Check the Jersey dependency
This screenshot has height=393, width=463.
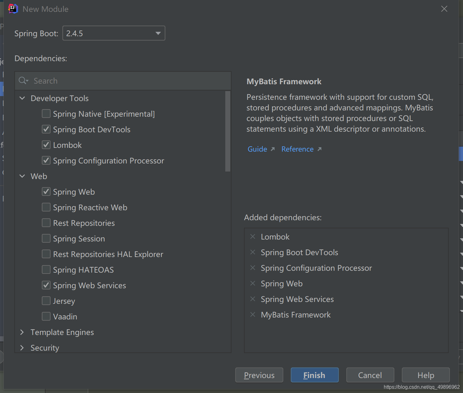click(x=46, y=301)
